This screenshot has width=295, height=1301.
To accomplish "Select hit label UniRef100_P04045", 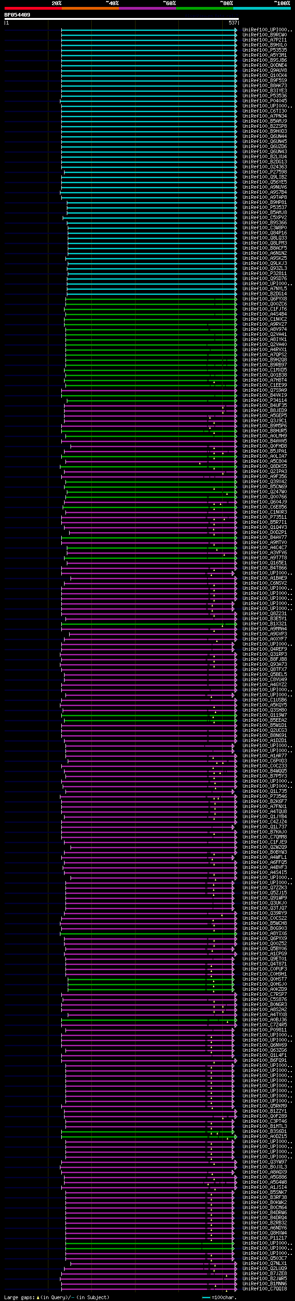I will point(264,101).
